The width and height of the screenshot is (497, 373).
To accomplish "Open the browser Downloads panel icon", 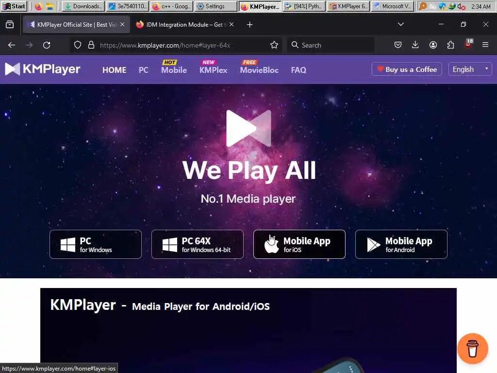I will click(415, 45).
